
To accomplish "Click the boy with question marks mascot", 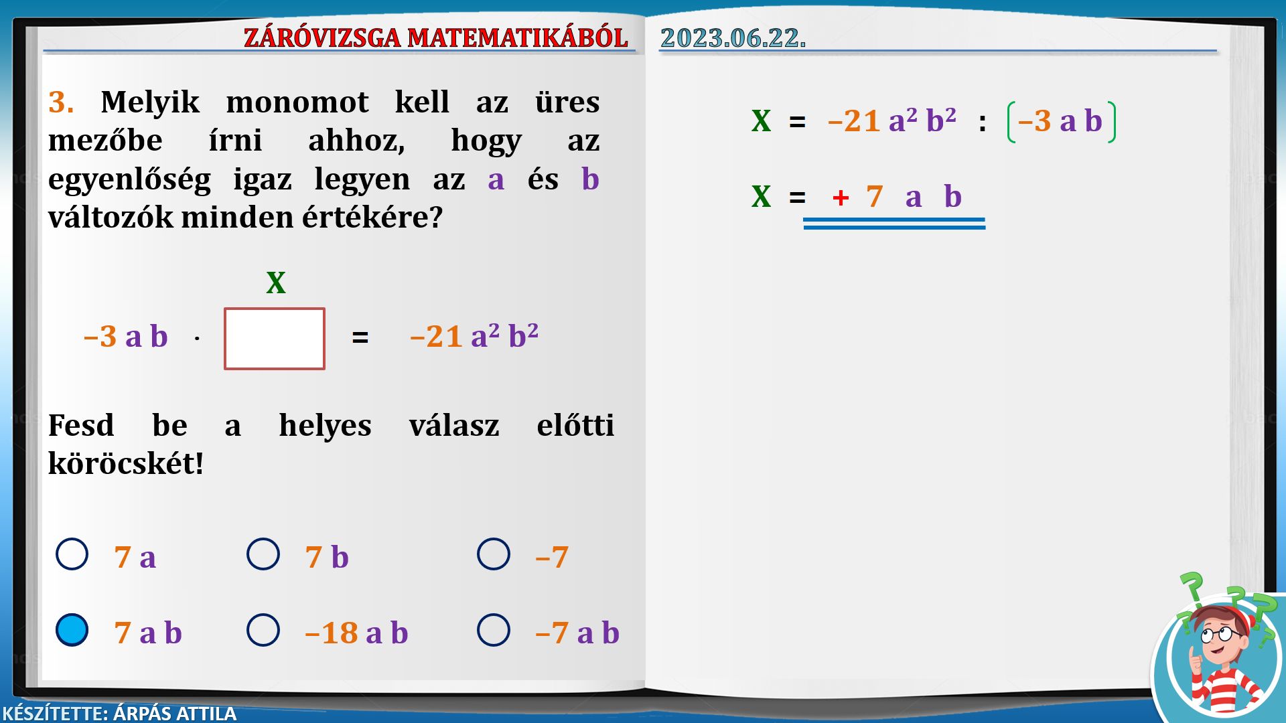I will point(1219,649).
